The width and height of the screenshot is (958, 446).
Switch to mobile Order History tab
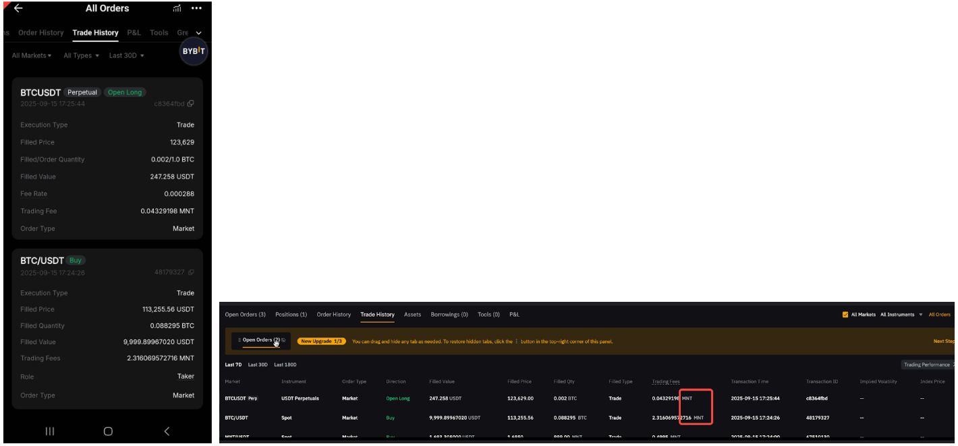click(40, 32)
